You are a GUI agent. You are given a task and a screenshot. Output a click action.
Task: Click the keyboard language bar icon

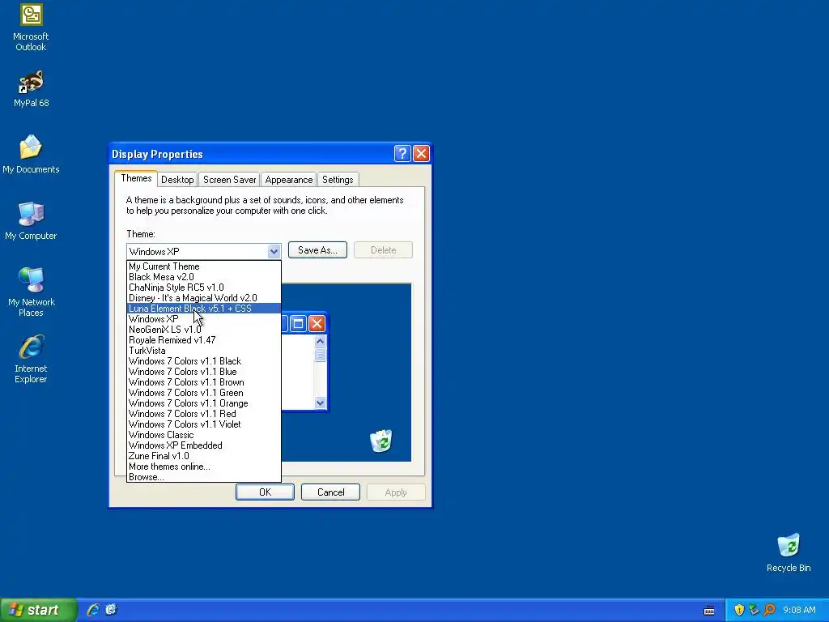pyautogui.click(x=709, y=611)
